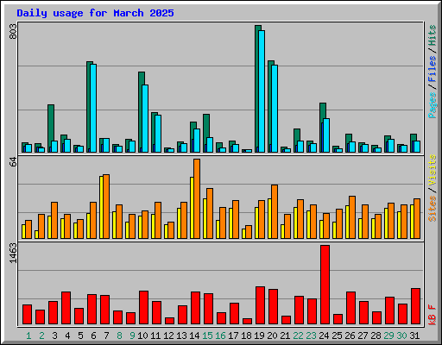The image size is (442, 345).
Task: Click day label 24 on x-axis
Action: [324, 336]
